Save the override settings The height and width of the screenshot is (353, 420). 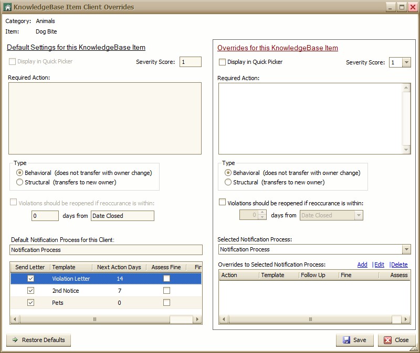pos(355,340)
